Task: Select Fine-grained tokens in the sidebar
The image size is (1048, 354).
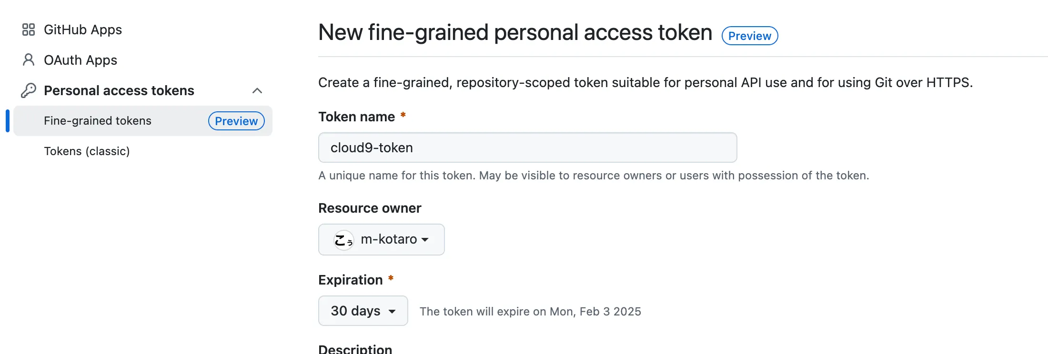Action: pyautogui.click(x=98, y=121)
